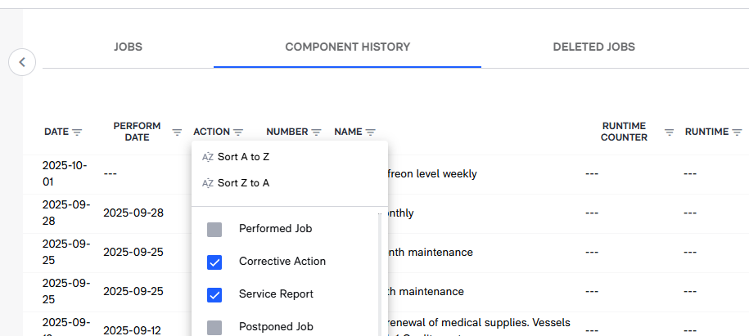
Task: Click the Action column header label
Action: coord(211,132)
